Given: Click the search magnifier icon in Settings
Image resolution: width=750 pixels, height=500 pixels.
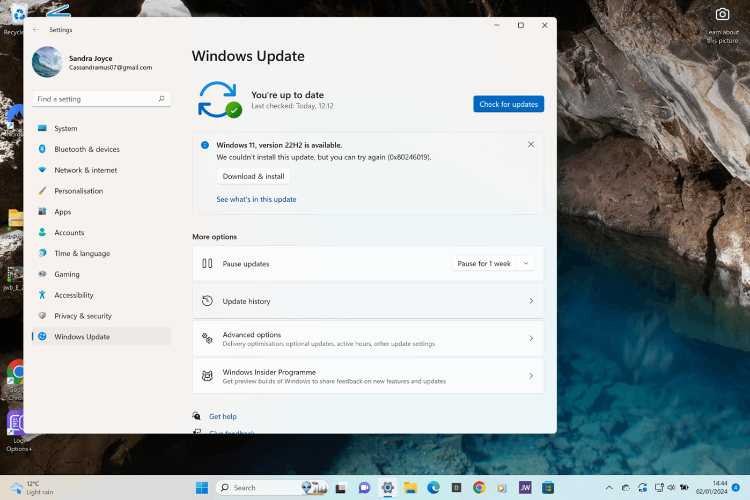Looking at the screenshot, I should pyautogui.click(x=161, y=99).
